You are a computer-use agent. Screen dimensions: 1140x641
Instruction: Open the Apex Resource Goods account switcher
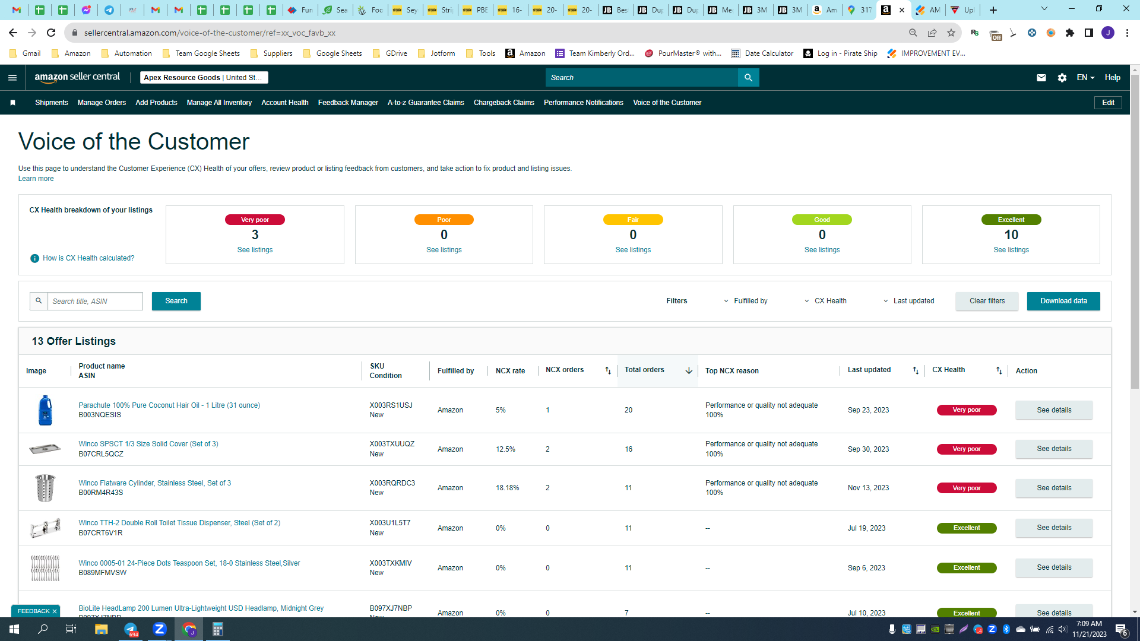204,78
